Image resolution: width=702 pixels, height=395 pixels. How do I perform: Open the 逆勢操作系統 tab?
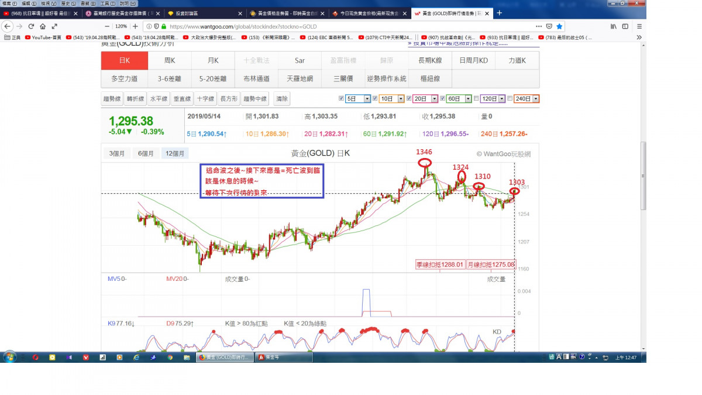(387, 78)
